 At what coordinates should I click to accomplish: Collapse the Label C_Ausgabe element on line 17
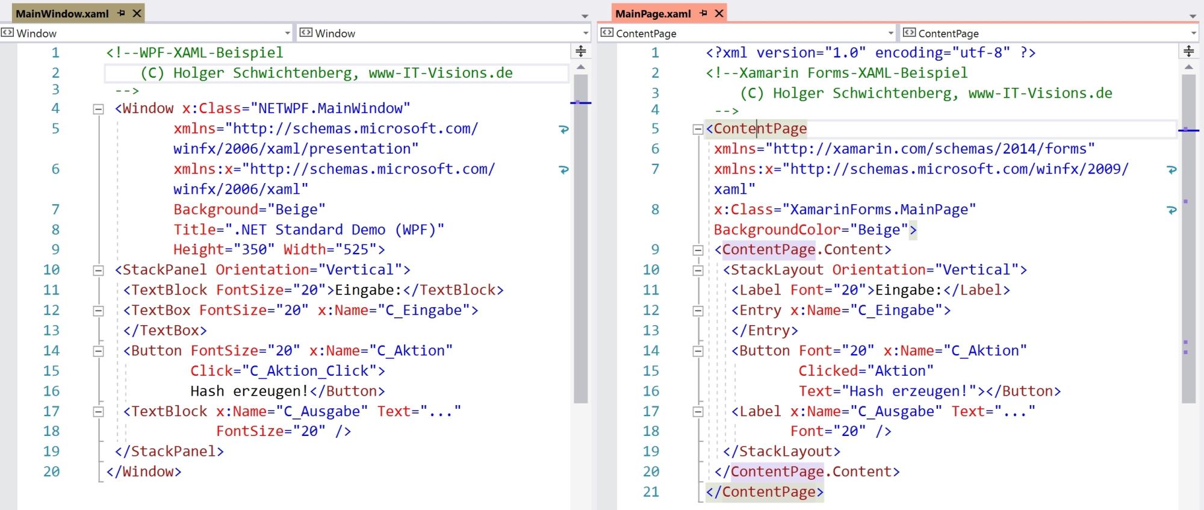coord(698,412)
